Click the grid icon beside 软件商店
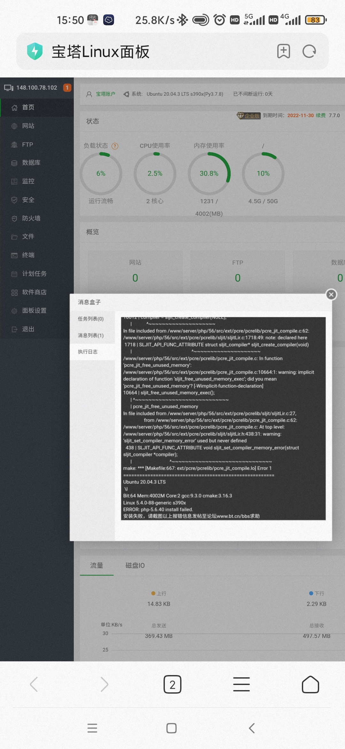 tap(14, 293)
